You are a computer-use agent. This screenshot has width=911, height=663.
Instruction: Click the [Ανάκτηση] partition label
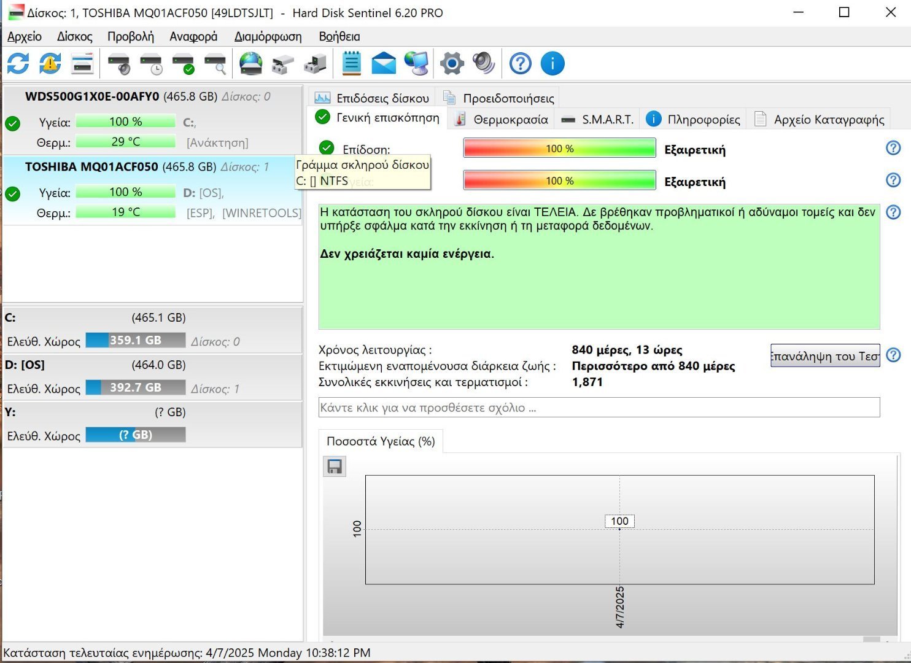[x=217, y=142]
